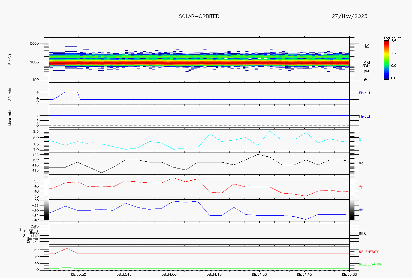Click the "E (eV)" axis label
The image size is (412, 278).
[10, 59]
